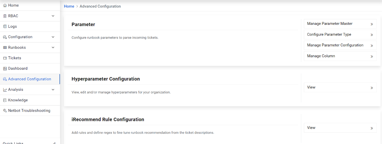Click the Knowledge icon in the sidebar
The image size is (382, 144).
(x=5, y=100)
